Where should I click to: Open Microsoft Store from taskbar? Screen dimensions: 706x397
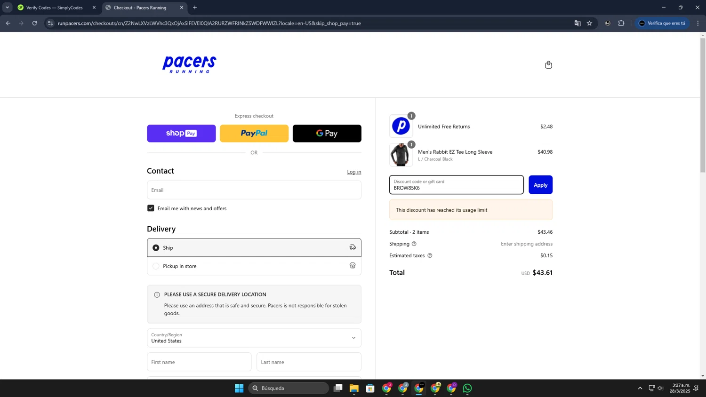point(370,388)
